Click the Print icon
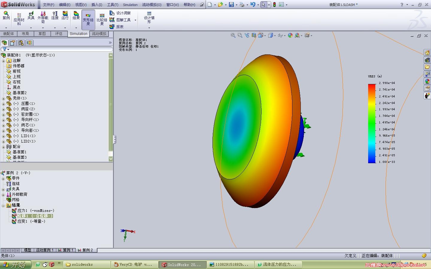This screenshot has width=431, height=269. click(x=242, y=4)
